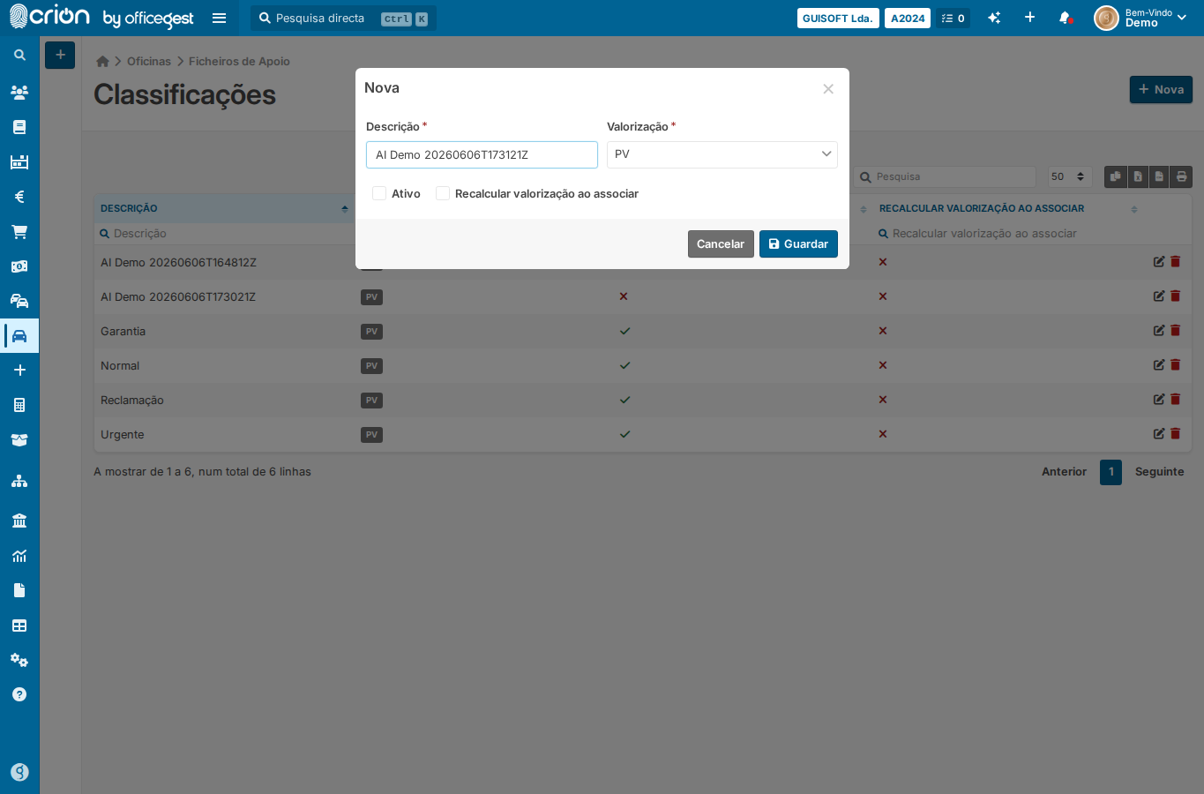Select the GUISOFT Lda. company button

tap(838, 18)
